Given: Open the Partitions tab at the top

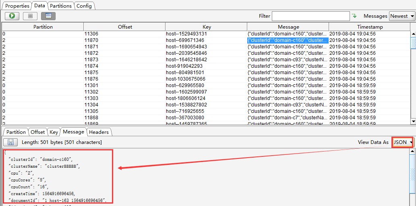Looking at the screenshot, I should coord(61,6).
